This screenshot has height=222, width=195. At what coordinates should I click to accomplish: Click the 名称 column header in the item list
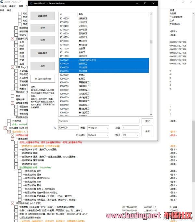point(113,14)
